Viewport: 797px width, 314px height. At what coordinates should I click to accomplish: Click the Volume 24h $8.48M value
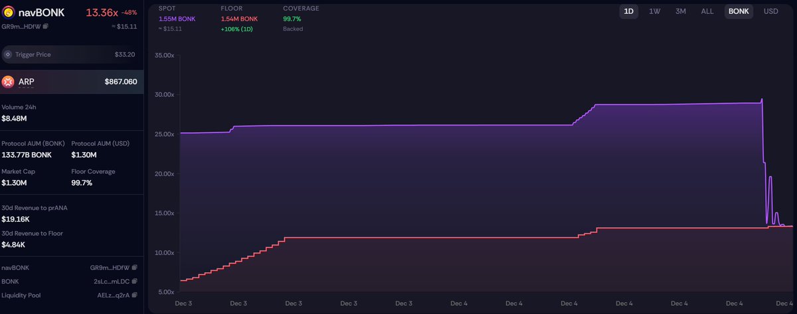(14, 119)
